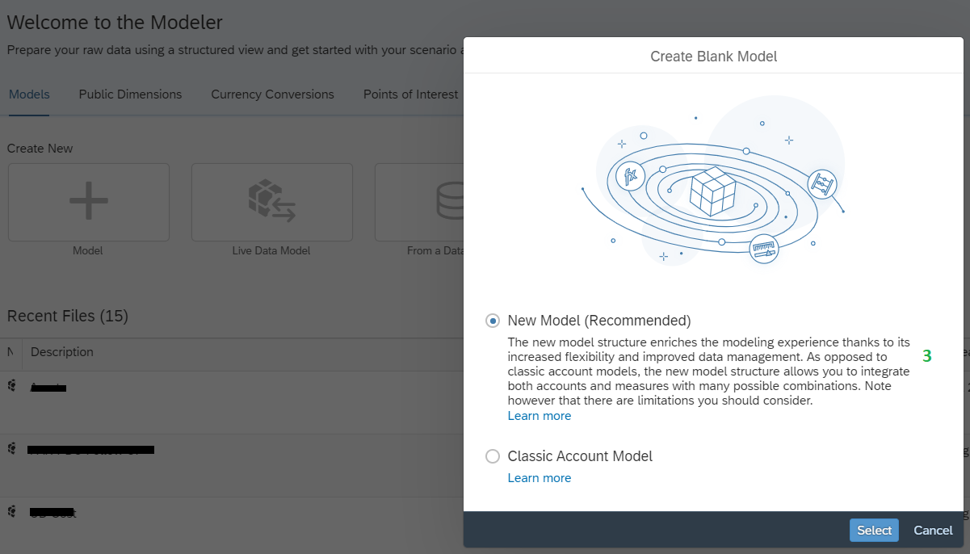The width and height of the screenshot is (970, 554).
Task: Switch to the Models tab
Action: tap(29, 94)
